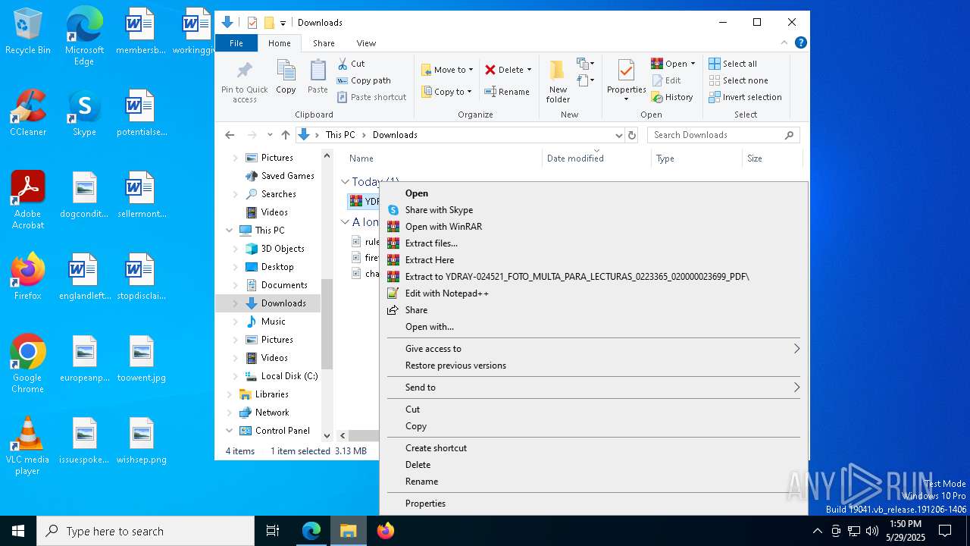Screen dimensions: 970x546
Task: Open the Give access to submenu
Action: 593,349
